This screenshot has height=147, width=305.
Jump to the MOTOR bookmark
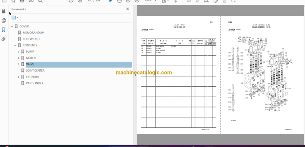pyautogui.click(x=31, y=58)
